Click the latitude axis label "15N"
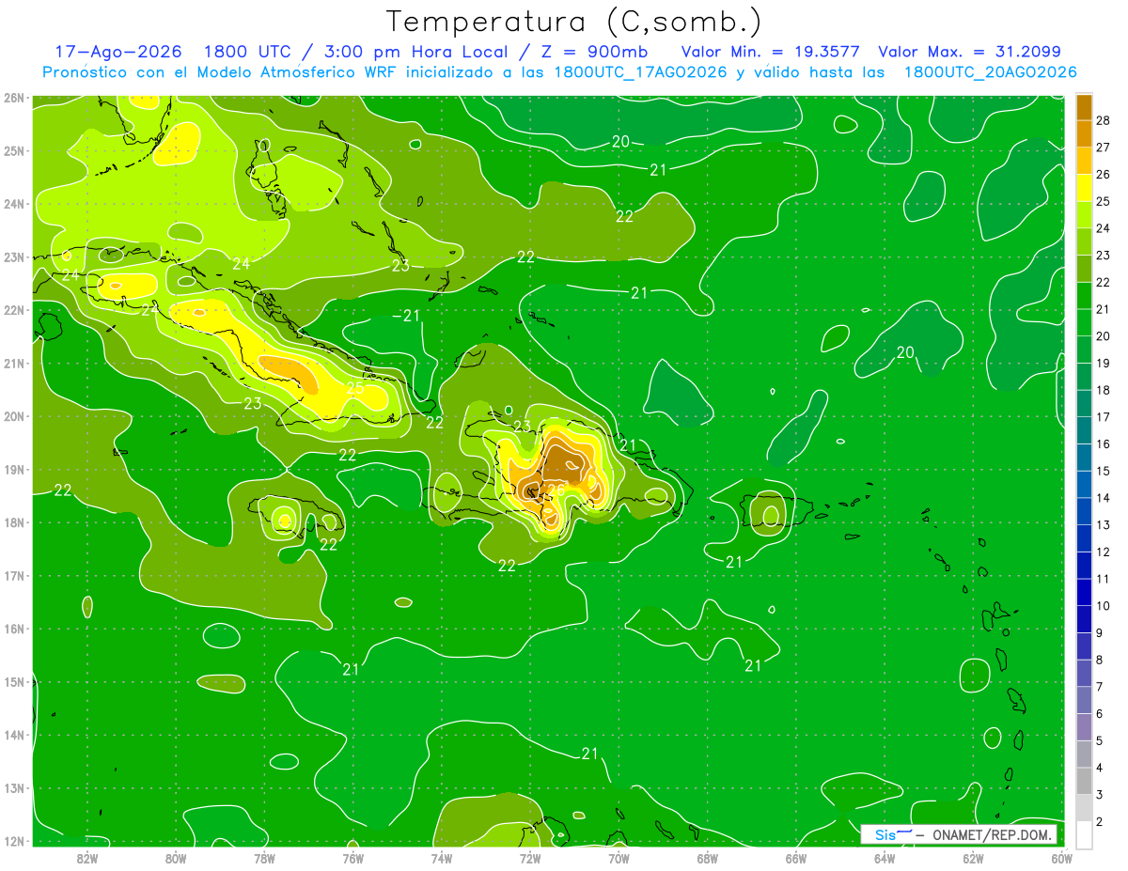Viewport: 1128px width, 871px height. pyautogui.click(x=13, y=682)
